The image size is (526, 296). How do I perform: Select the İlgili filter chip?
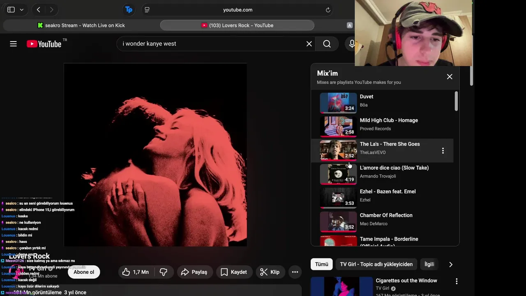coord(429,264)
